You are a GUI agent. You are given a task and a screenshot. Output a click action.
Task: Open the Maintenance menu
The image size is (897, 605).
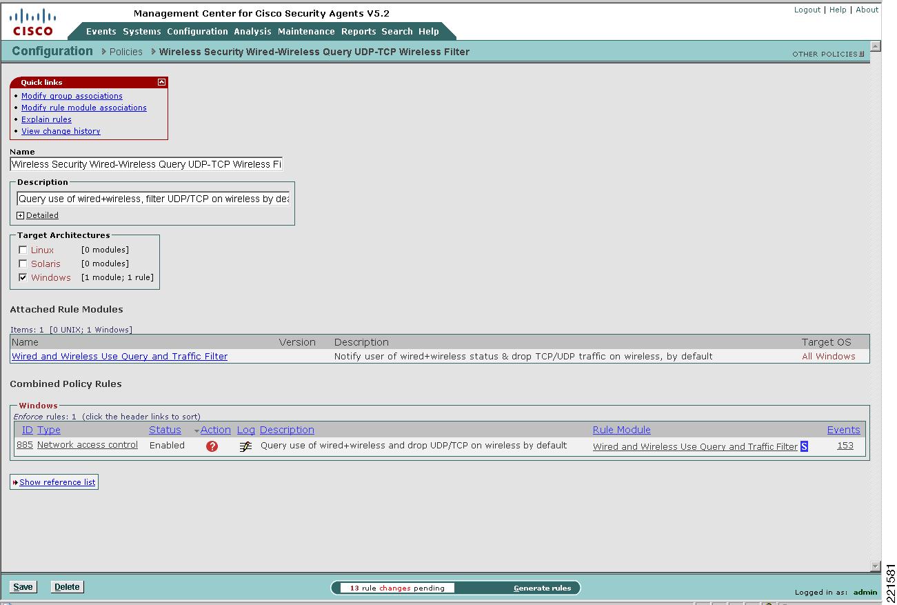click(x=307, y=31)
